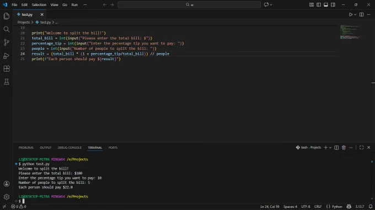Click the code minimap overview
Viewport: 375px width, 210px height.
point(350,32)
